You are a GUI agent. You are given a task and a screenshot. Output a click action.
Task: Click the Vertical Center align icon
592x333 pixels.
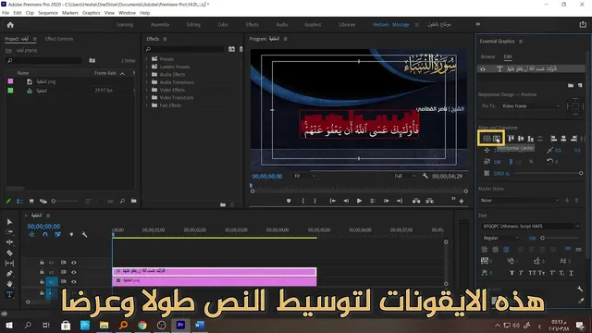pyautogui.click(x=487, y=139)
